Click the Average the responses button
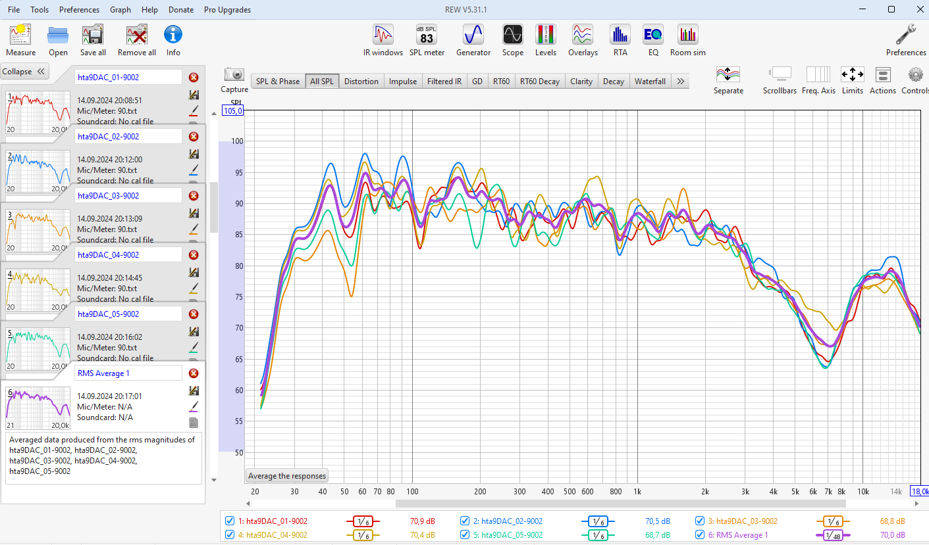This screenshot has height=545, width=929. [287, 476]
